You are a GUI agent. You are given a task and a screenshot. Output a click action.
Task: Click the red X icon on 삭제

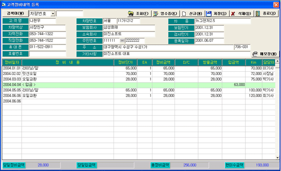(x=233, y=14)
